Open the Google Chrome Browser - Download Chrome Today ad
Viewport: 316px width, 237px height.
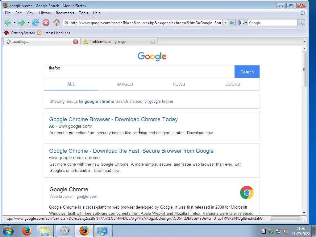point(114,119)
